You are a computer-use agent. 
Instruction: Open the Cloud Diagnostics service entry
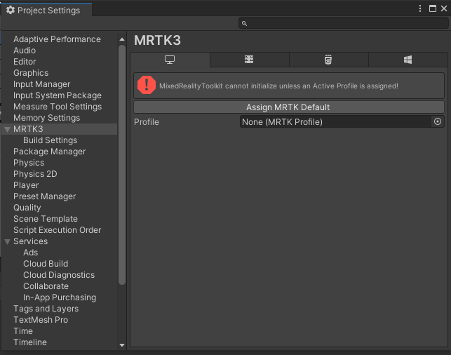(59, 275)
